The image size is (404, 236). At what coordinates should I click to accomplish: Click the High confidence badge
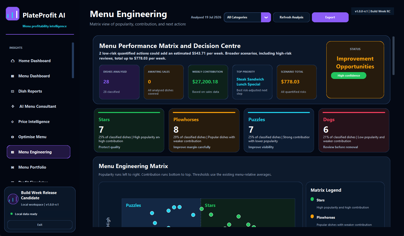[x=349, y=76]
